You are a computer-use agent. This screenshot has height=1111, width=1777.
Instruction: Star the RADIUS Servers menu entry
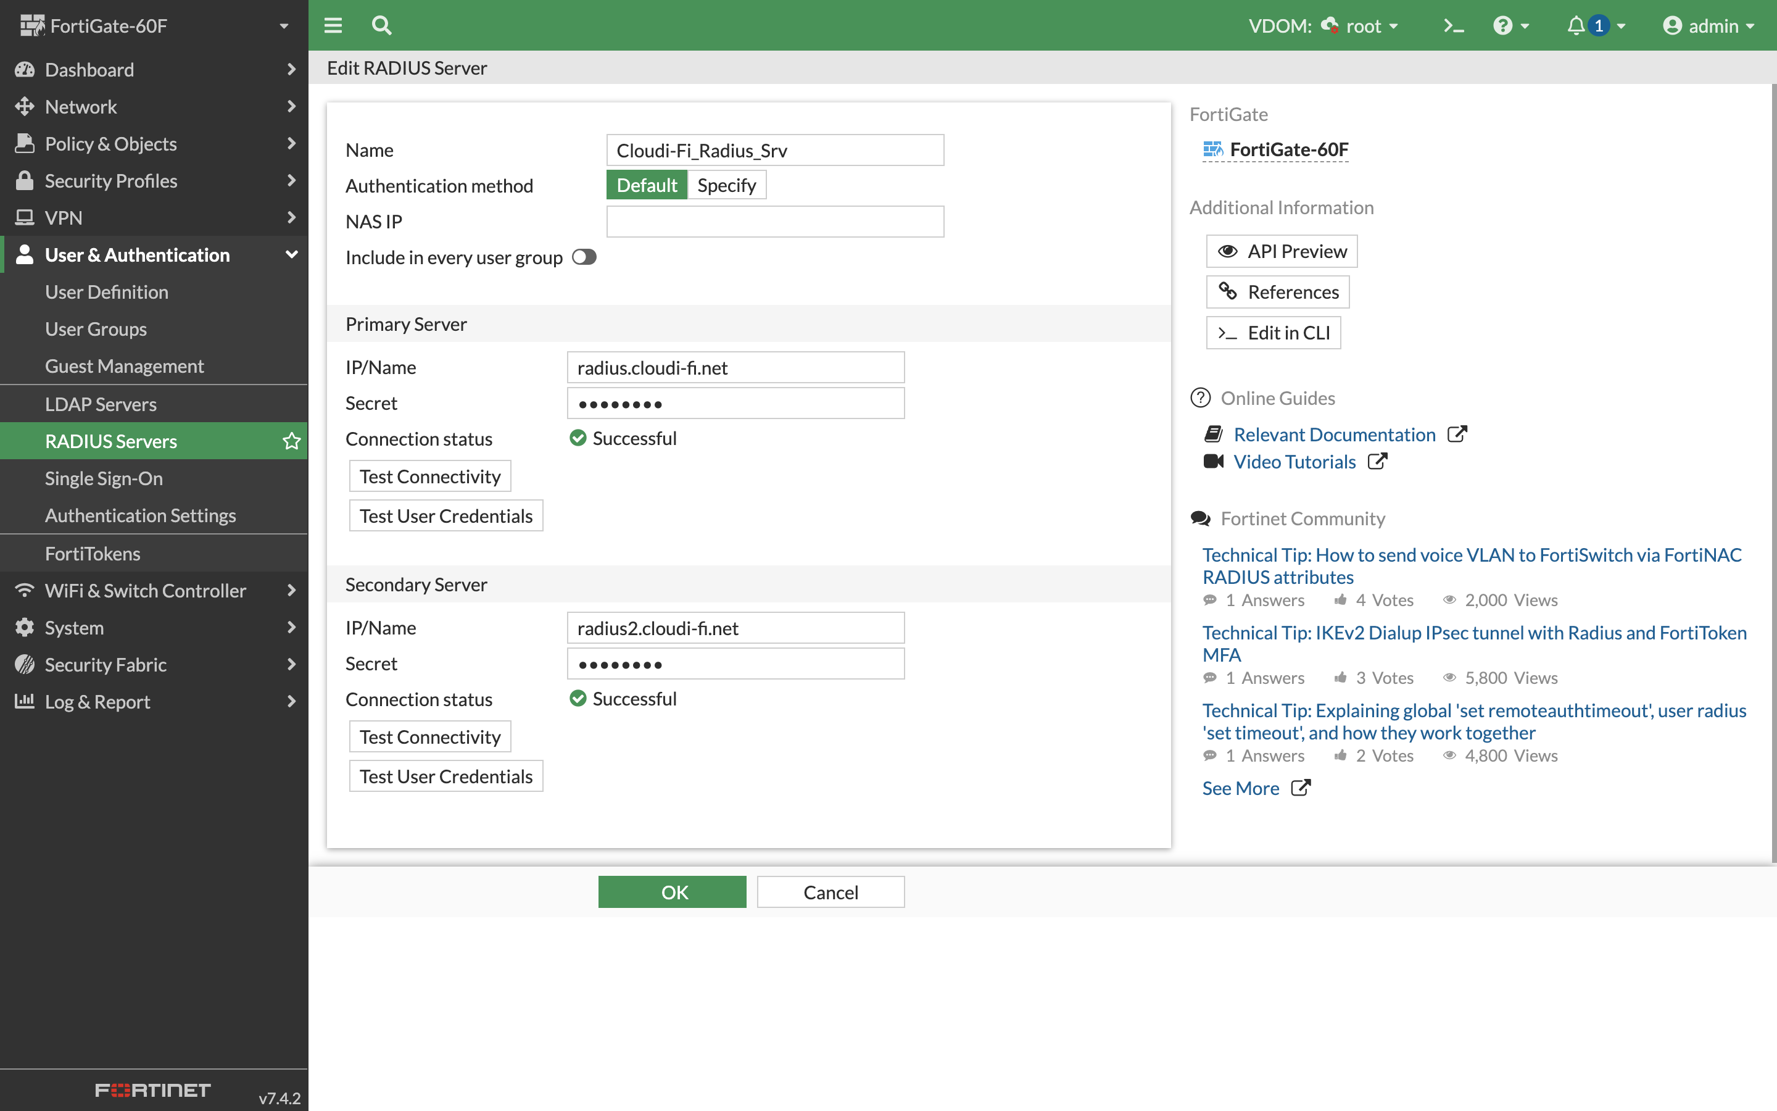coord(291,441)
